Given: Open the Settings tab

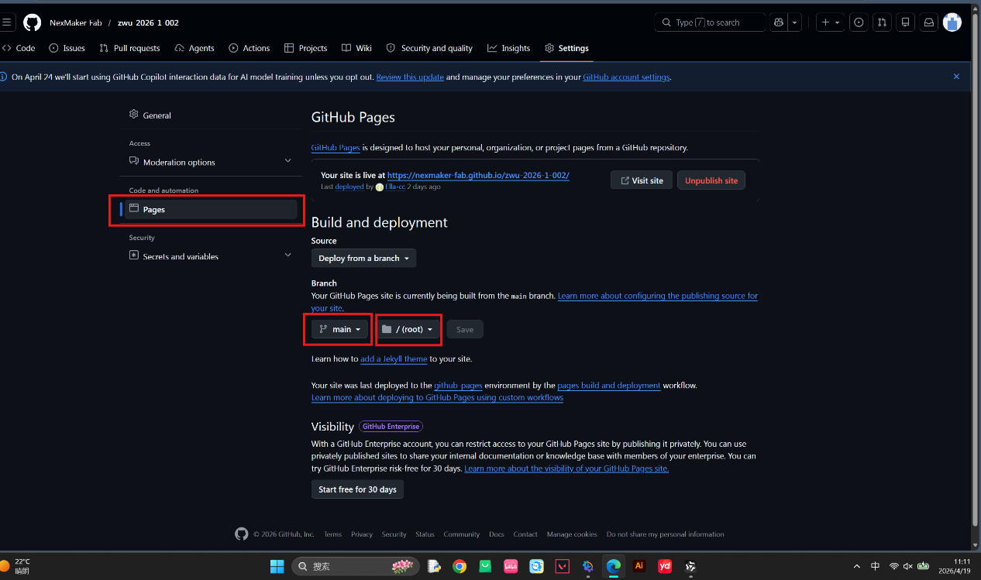Looking at the screenshot, I should pyautogui.click(x=566, y=48).
